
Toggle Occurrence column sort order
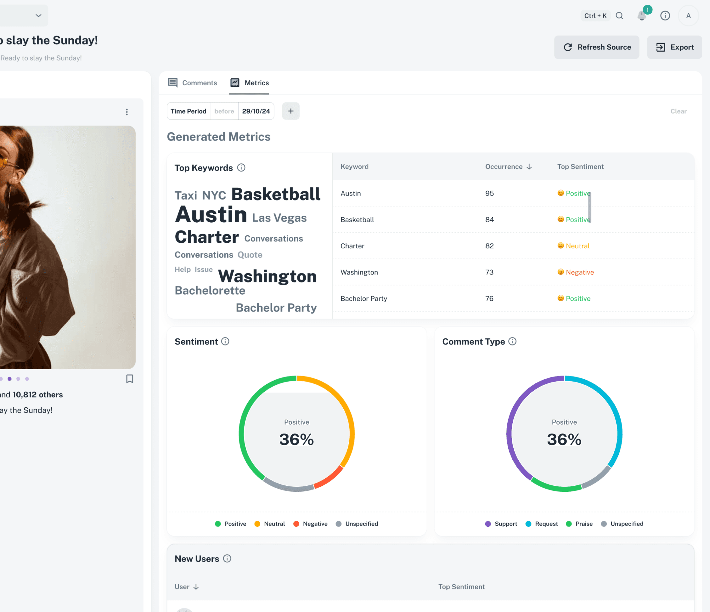[x=529, y=167]
